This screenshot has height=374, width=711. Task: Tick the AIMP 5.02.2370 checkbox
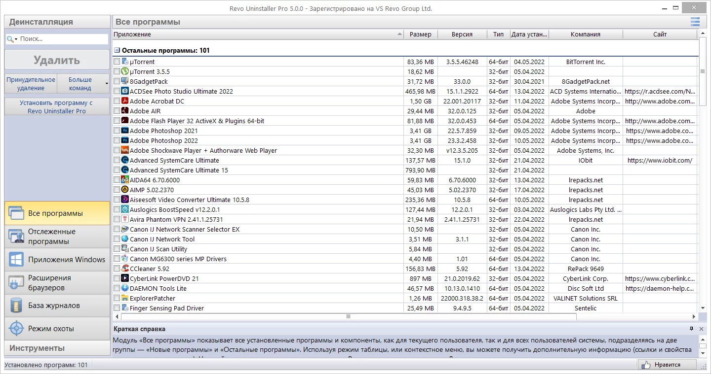(x=117, y=190)
